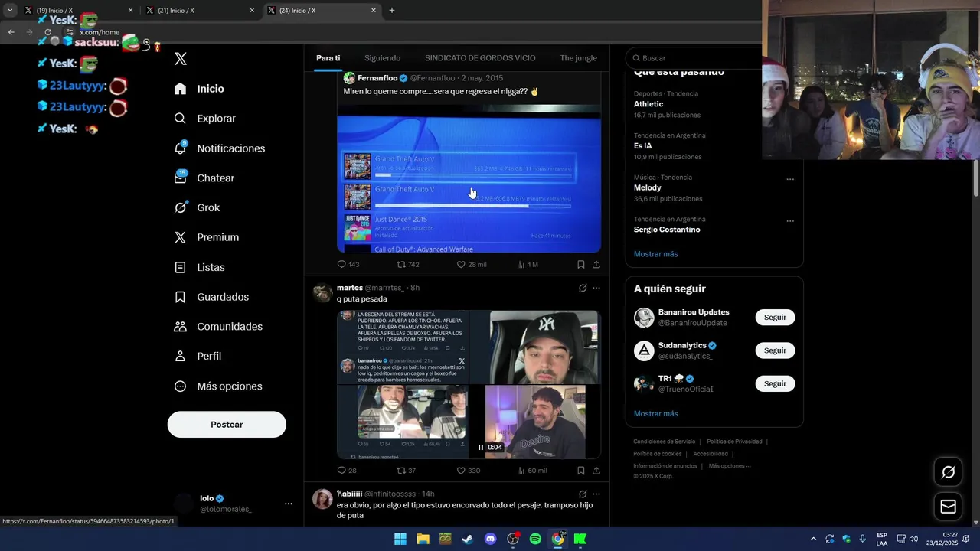980x551 pixels.
Task: Open Chatear messages
Action: tap(204, 178)
